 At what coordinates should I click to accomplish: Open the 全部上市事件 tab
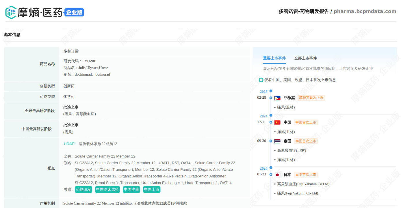[305, 58]
